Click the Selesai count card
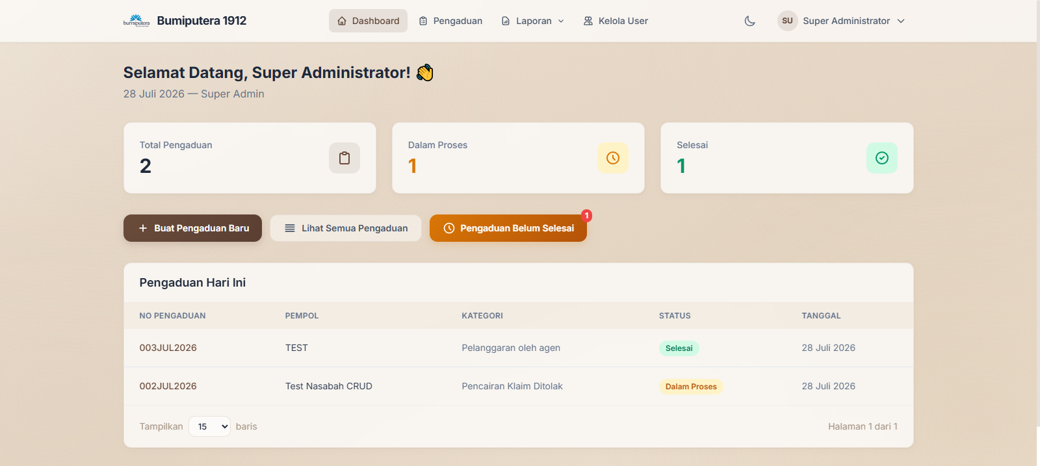The image size is (1040, 466). tap(787, 158)
